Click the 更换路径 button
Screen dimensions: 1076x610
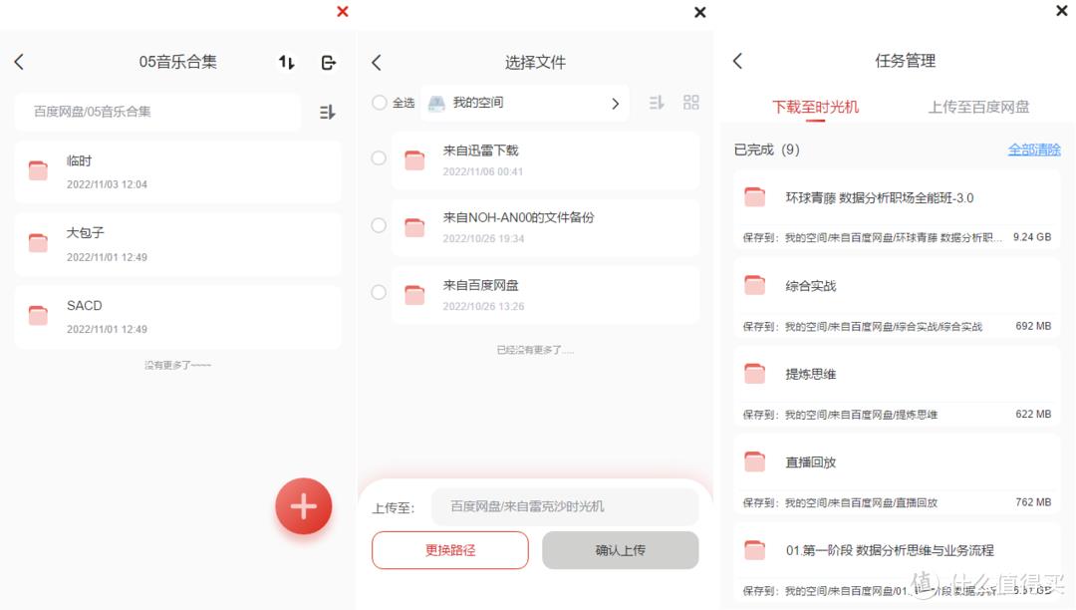tap(450, 550)
